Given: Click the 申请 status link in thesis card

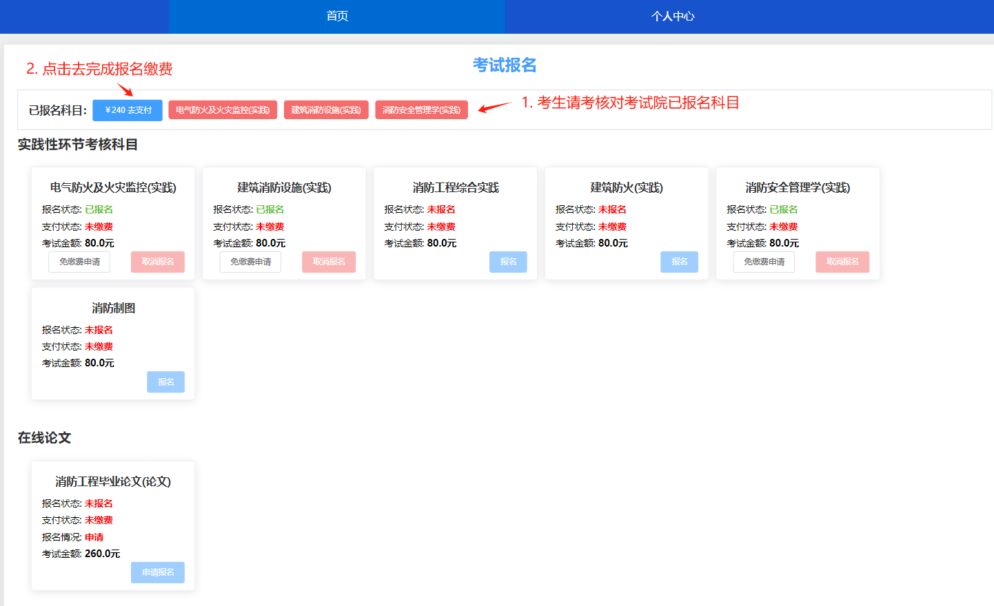Looking at the screenshot, I should click(94, 537).
